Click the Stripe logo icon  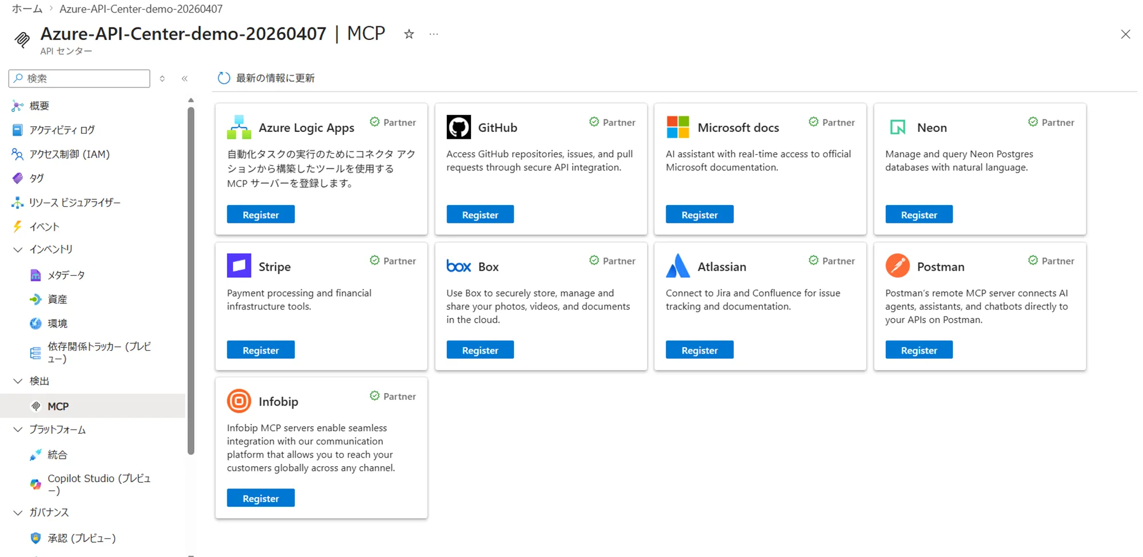pyautogui.click(x=239, y=266)
